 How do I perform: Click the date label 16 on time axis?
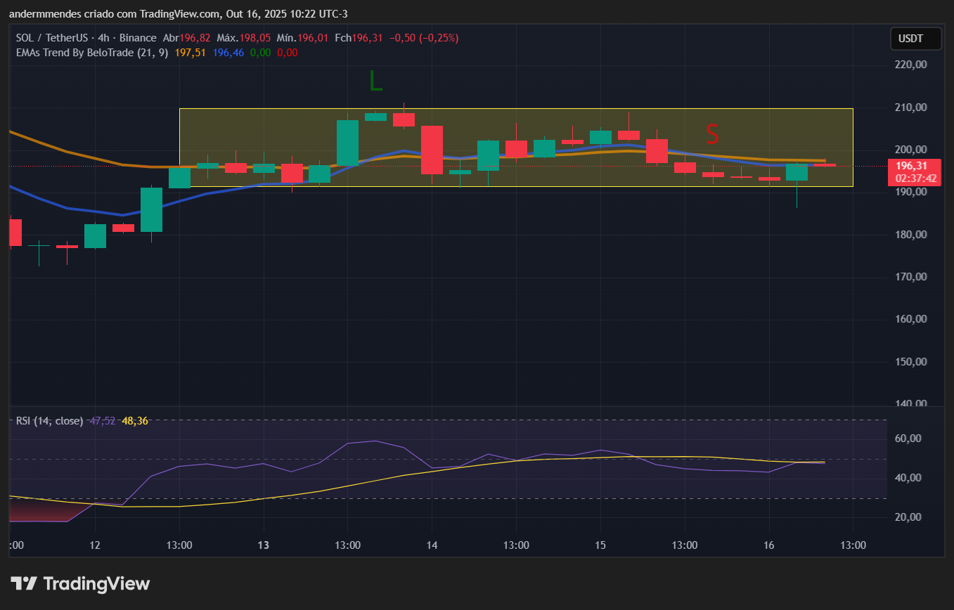tap(768, 545)
